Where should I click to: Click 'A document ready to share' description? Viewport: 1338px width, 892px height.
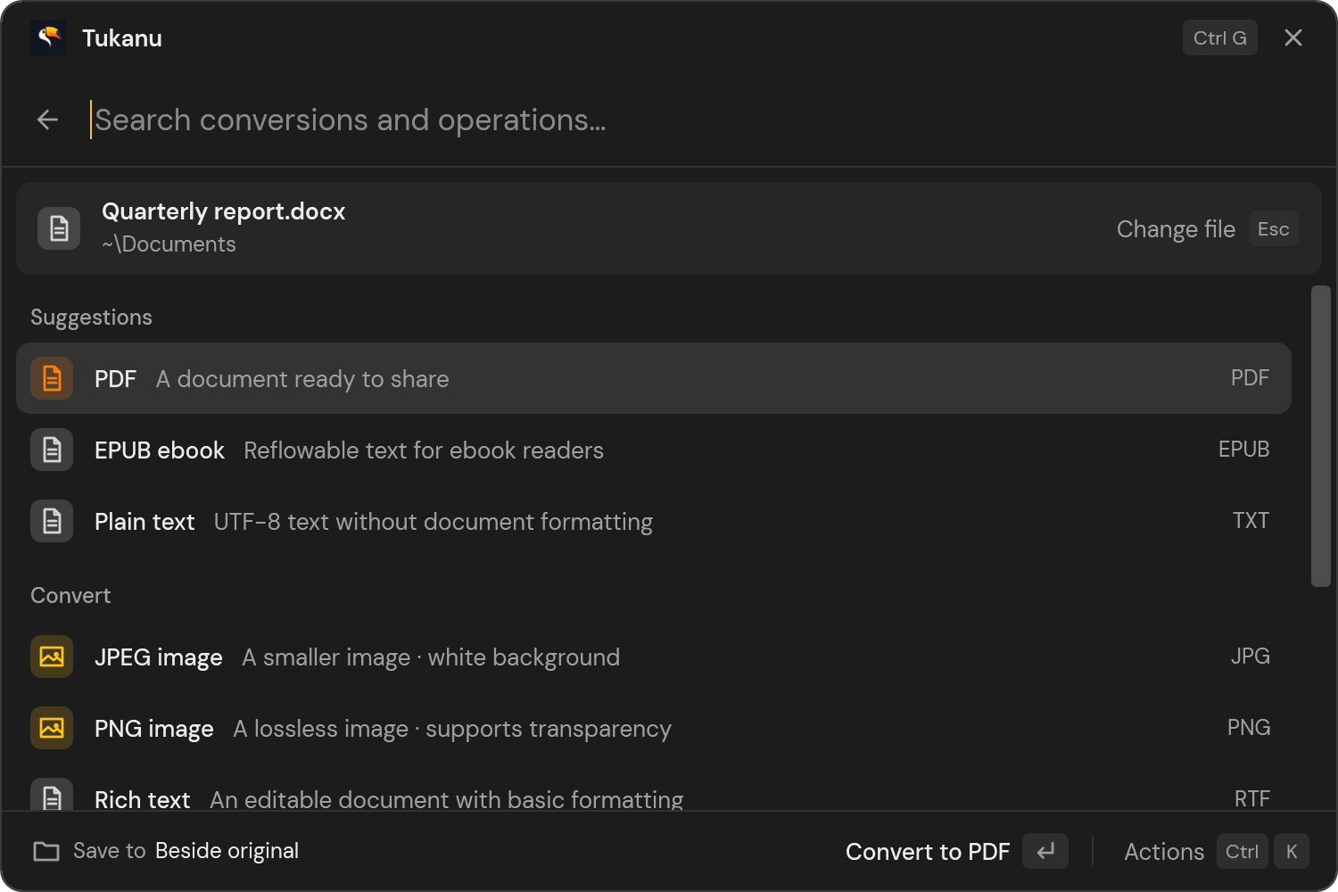coord(302,379)
